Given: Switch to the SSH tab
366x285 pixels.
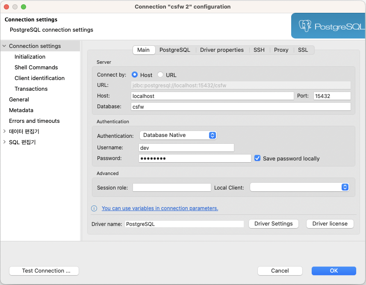Looking at the screenshot, I should pos(259,50).
